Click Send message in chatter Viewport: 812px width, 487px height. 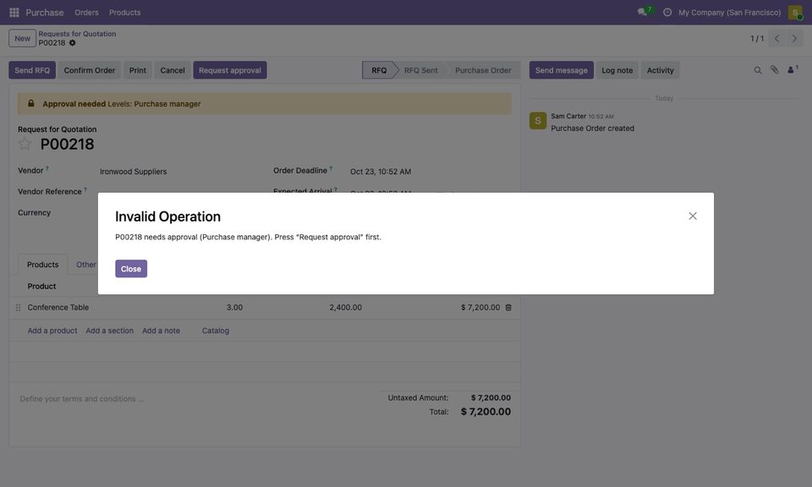562,70
